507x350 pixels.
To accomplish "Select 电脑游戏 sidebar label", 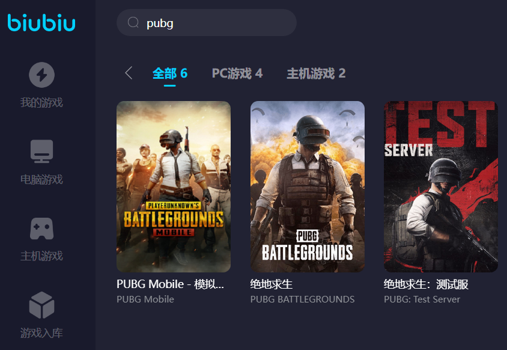I will click(x=41, y=179).
